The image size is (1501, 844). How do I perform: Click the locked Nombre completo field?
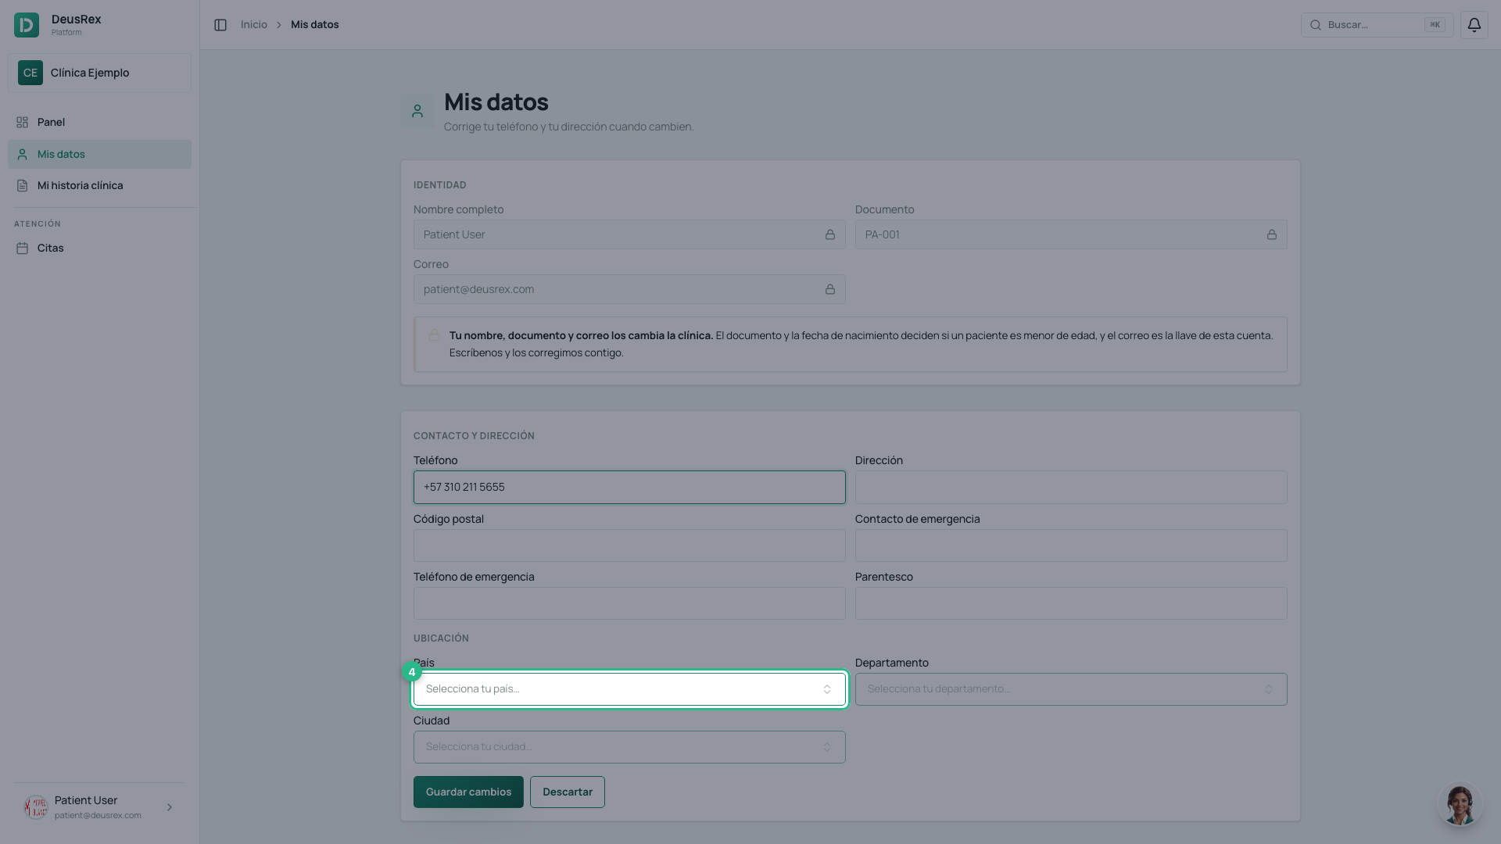[629, 234]
